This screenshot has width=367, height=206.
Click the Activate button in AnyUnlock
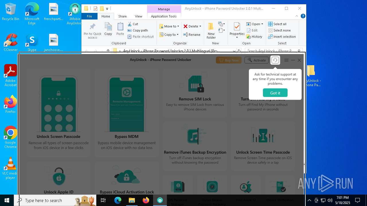click(256, 60)
